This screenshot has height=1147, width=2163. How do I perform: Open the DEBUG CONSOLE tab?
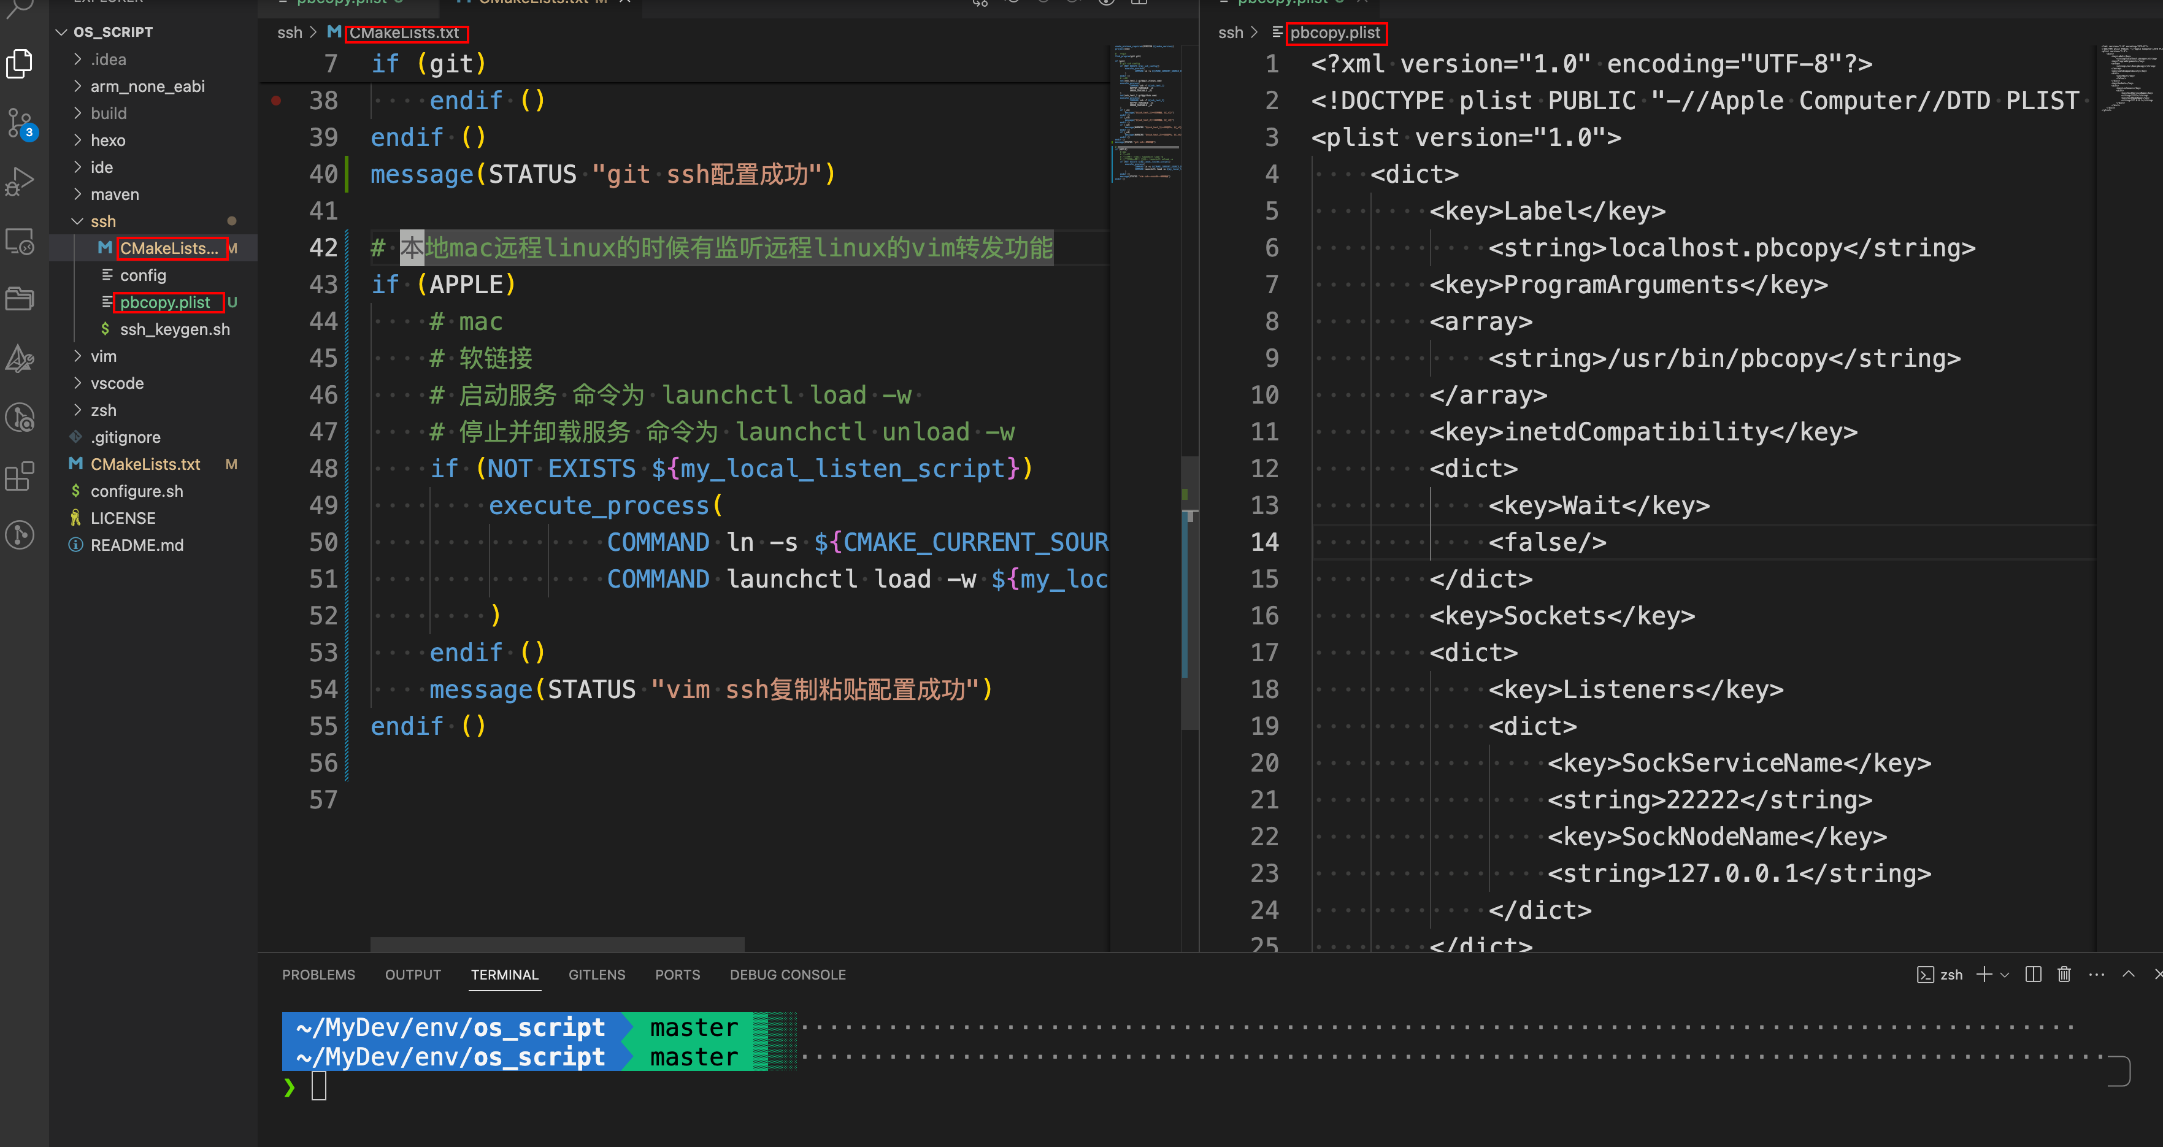(787, 974)
